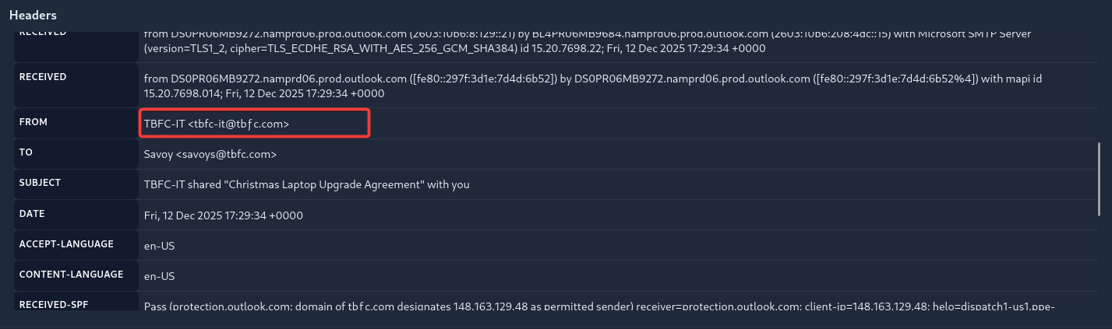The image size is (1112, 329).
Task: Click the CONTENT-LANGUAGE header label
Action: point(71,275)
